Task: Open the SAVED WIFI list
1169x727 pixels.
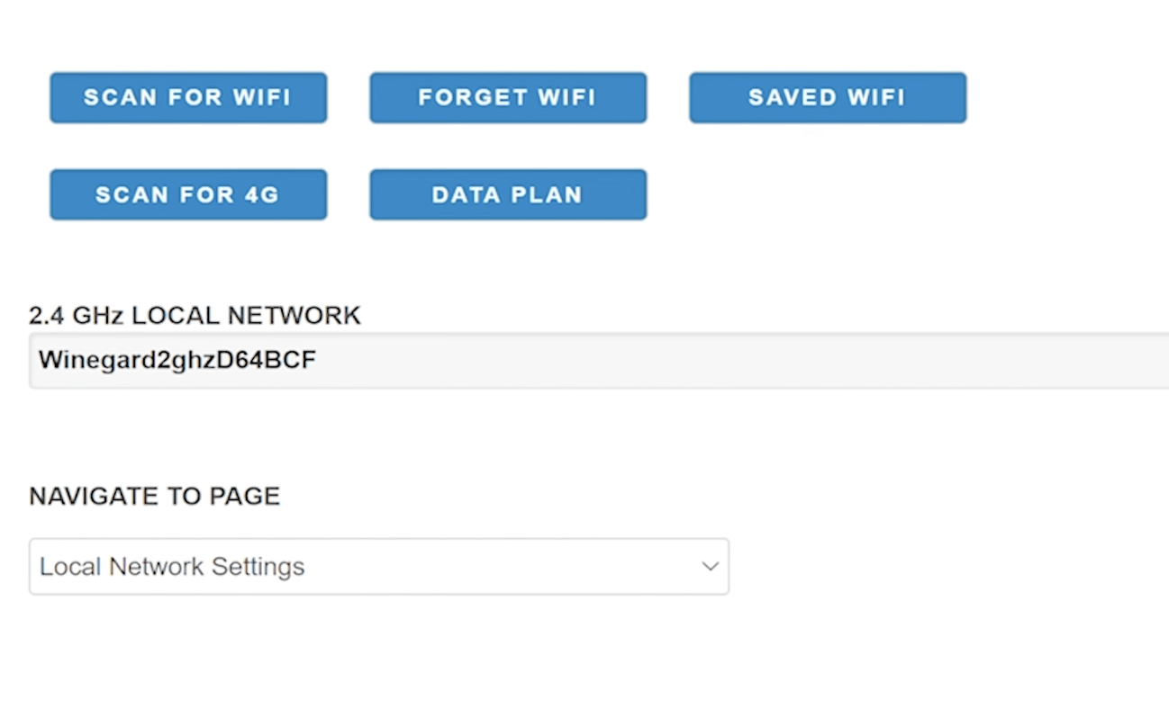Action: pos(828,97)
